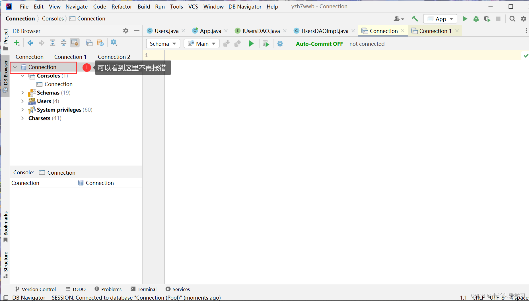Start debugging with the bug icon
Screen dimensions: 529x301
[x=476, y=19]
